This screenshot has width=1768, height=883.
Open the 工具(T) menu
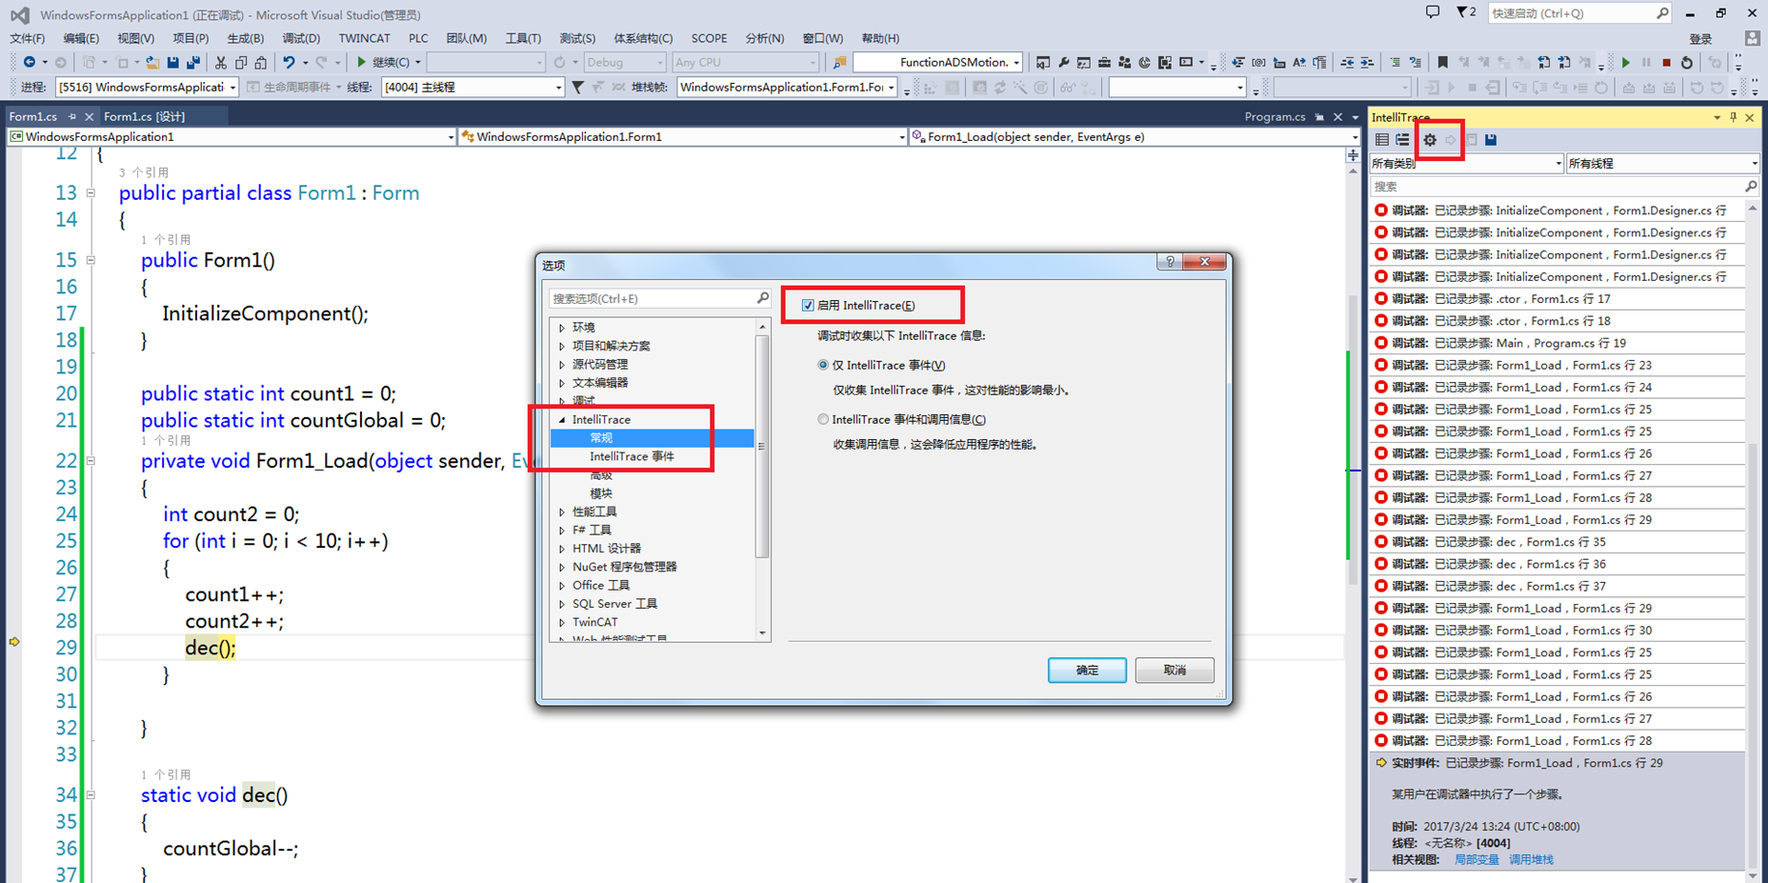point(523,39)
